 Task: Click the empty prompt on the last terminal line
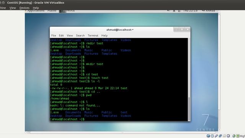click(67, 119)
